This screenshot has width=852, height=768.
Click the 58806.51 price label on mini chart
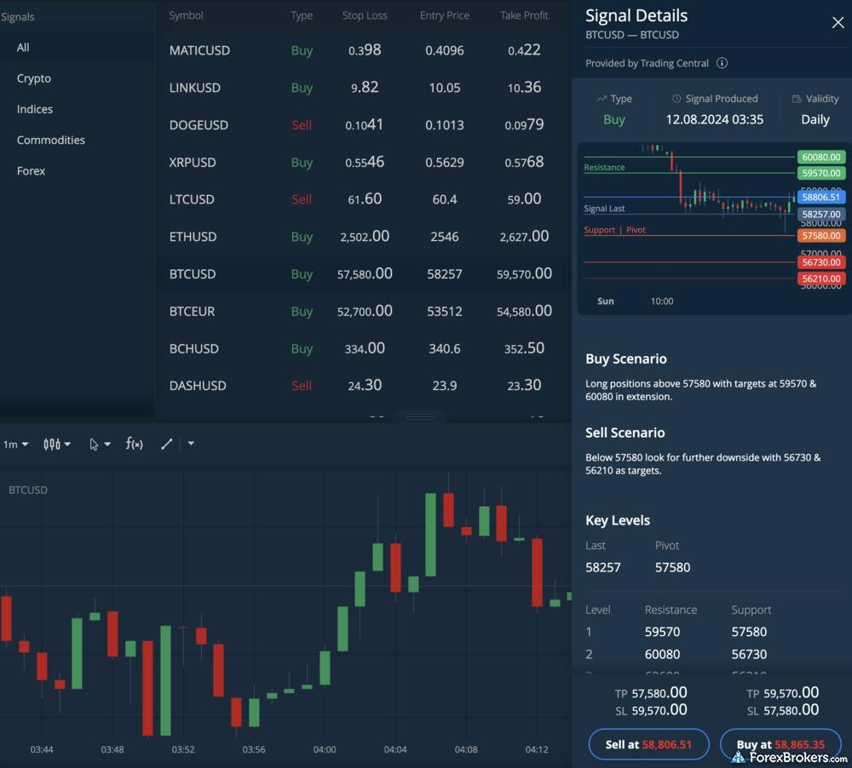coord(821,197)
